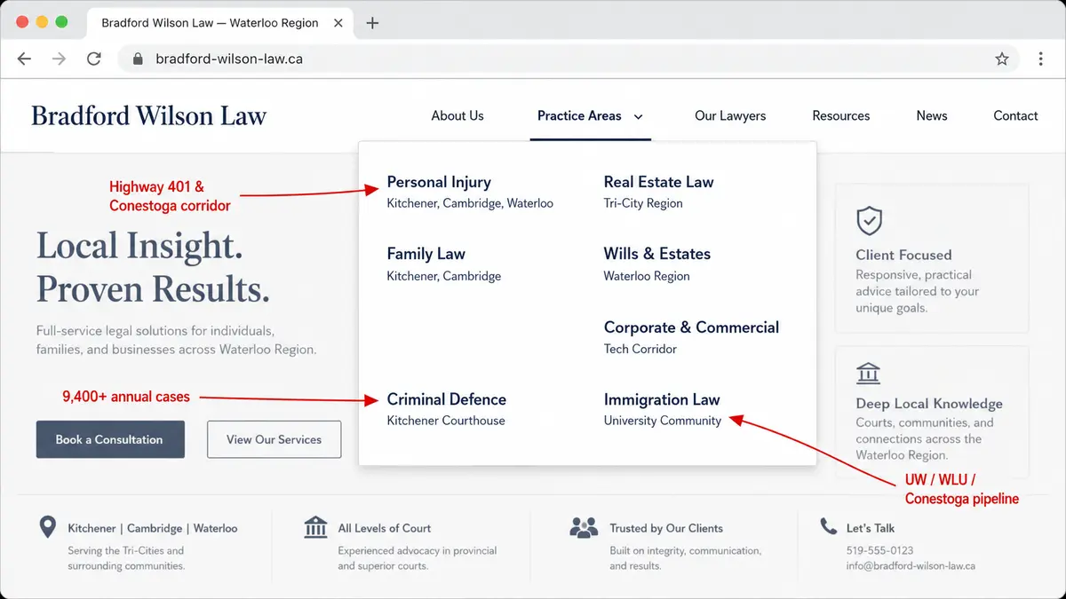Click the All Levels of Court heading

pyautogui.click(x=384, y=528)
